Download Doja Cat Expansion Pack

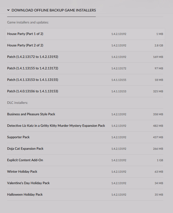25,149
